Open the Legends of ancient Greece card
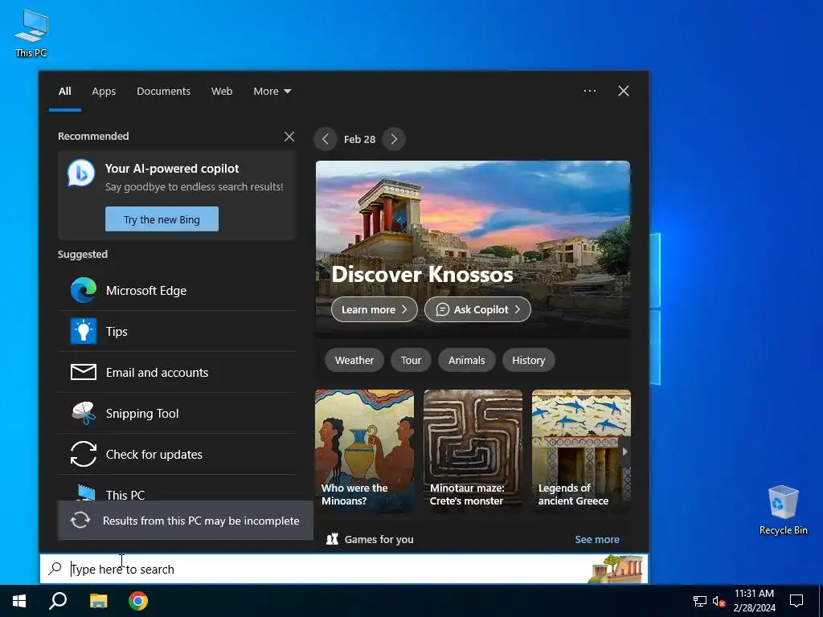 click(x=581, y=451)
